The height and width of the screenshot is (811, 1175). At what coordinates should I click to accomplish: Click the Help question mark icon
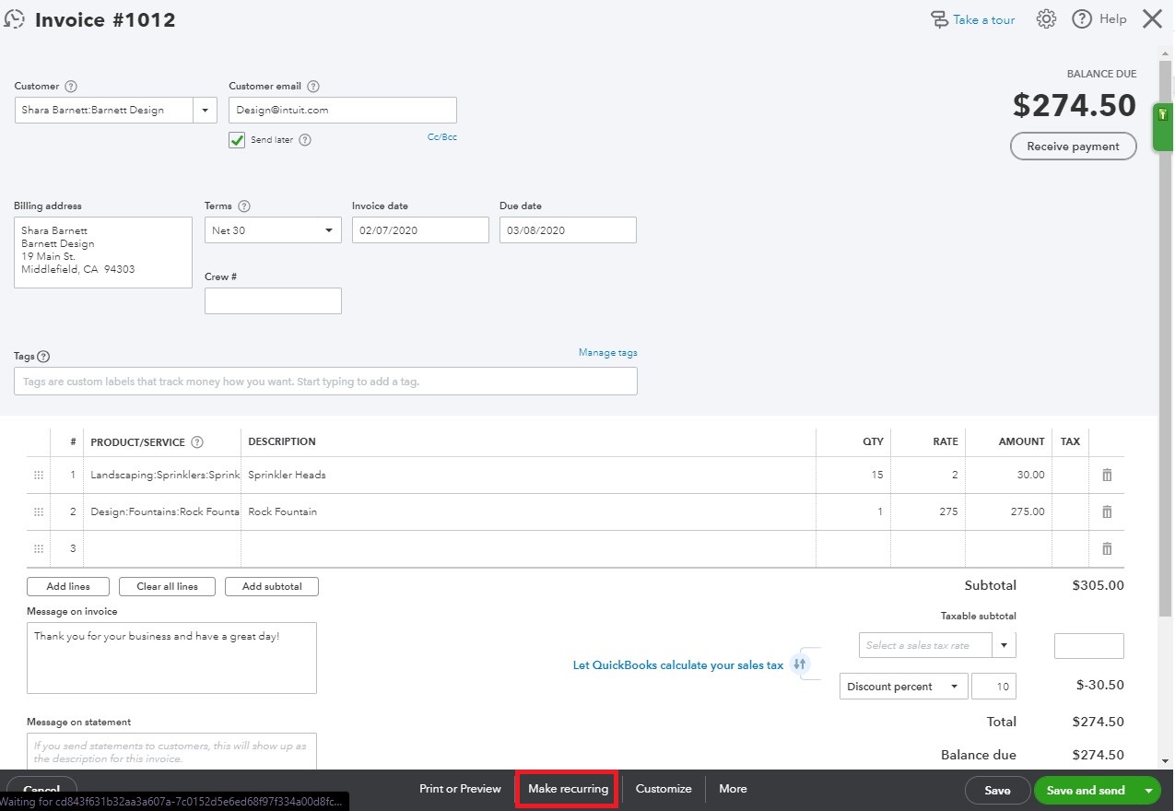click(x=1082, y=18)
